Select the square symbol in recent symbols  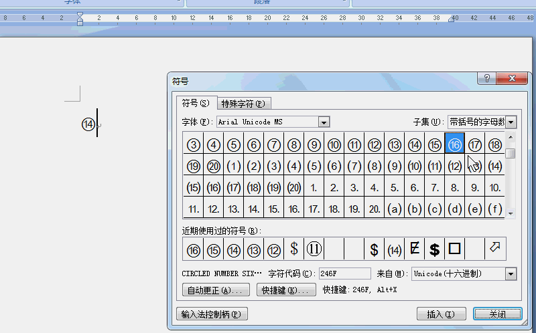[x=455, y=249]
